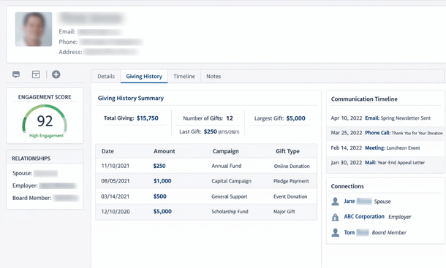Open ABC Corporation employer link
This screenshot has width=446, height=268.
[x=364, y=217]
